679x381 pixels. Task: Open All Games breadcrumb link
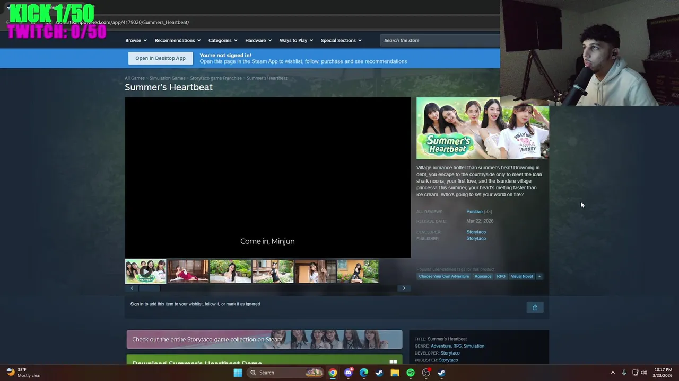(x=135, y=78)
